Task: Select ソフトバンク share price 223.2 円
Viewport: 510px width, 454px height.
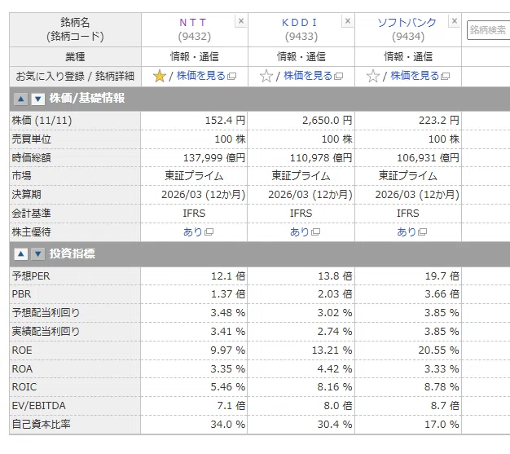Action: [x=439, y=121]
